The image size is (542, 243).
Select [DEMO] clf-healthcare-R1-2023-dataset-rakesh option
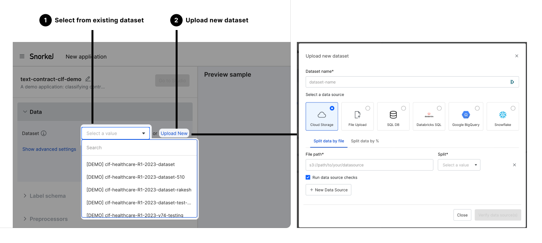tap(139, 190)
